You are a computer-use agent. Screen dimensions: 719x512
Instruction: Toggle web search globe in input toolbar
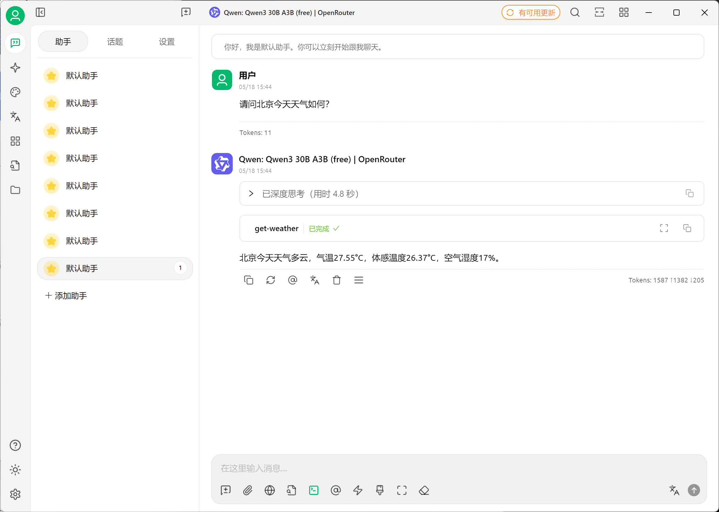(270, 490)
